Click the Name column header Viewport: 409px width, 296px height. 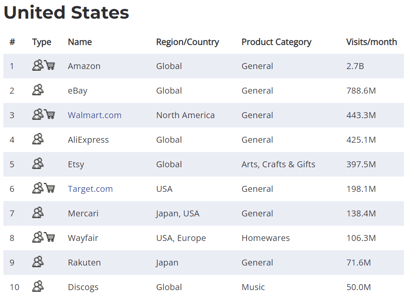[x=80, y=42]
